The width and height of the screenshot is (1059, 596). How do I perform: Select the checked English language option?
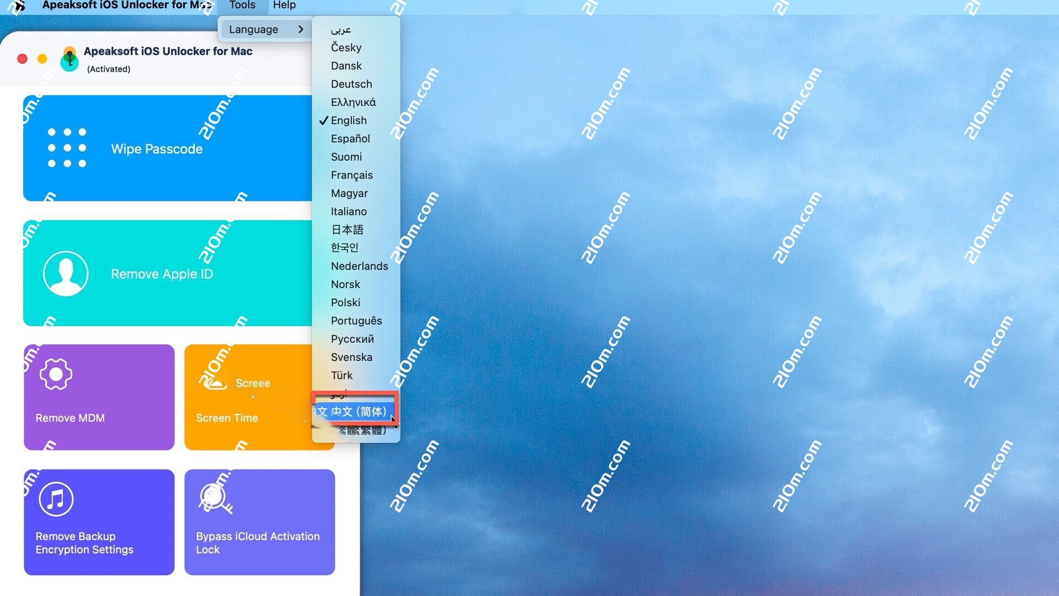pyautogui.click(x=349, y=120)
